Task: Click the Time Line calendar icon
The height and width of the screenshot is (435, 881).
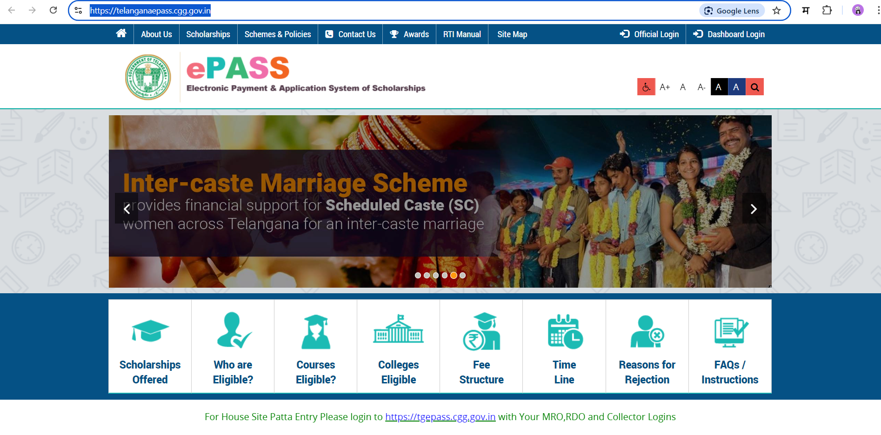Action: click(x=564, y=331)
